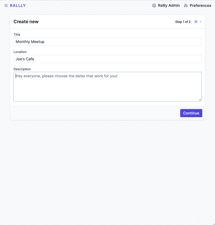
Task: Click the description placeholder text
Action: click(67, 76)
